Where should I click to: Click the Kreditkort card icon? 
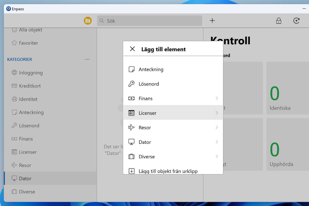14,86
